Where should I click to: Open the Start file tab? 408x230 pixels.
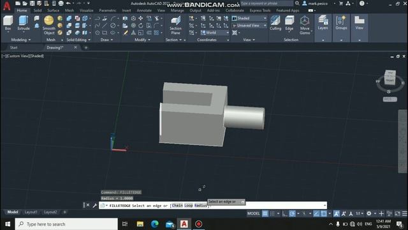(13, 47)
